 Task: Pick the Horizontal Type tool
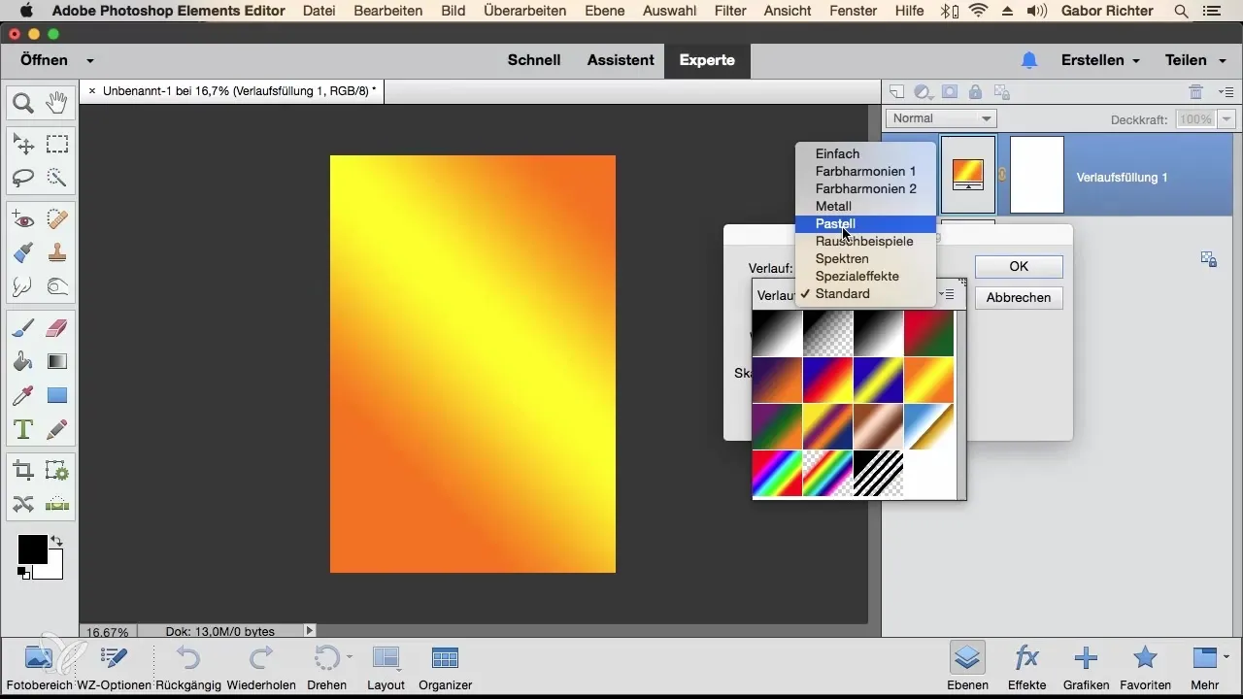(23, 428)
